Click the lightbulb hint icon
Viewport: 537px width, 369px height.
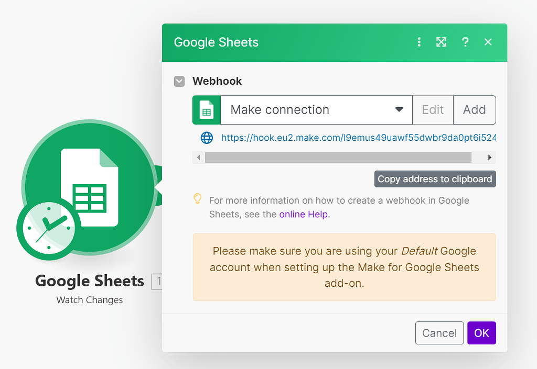[198, 199]
